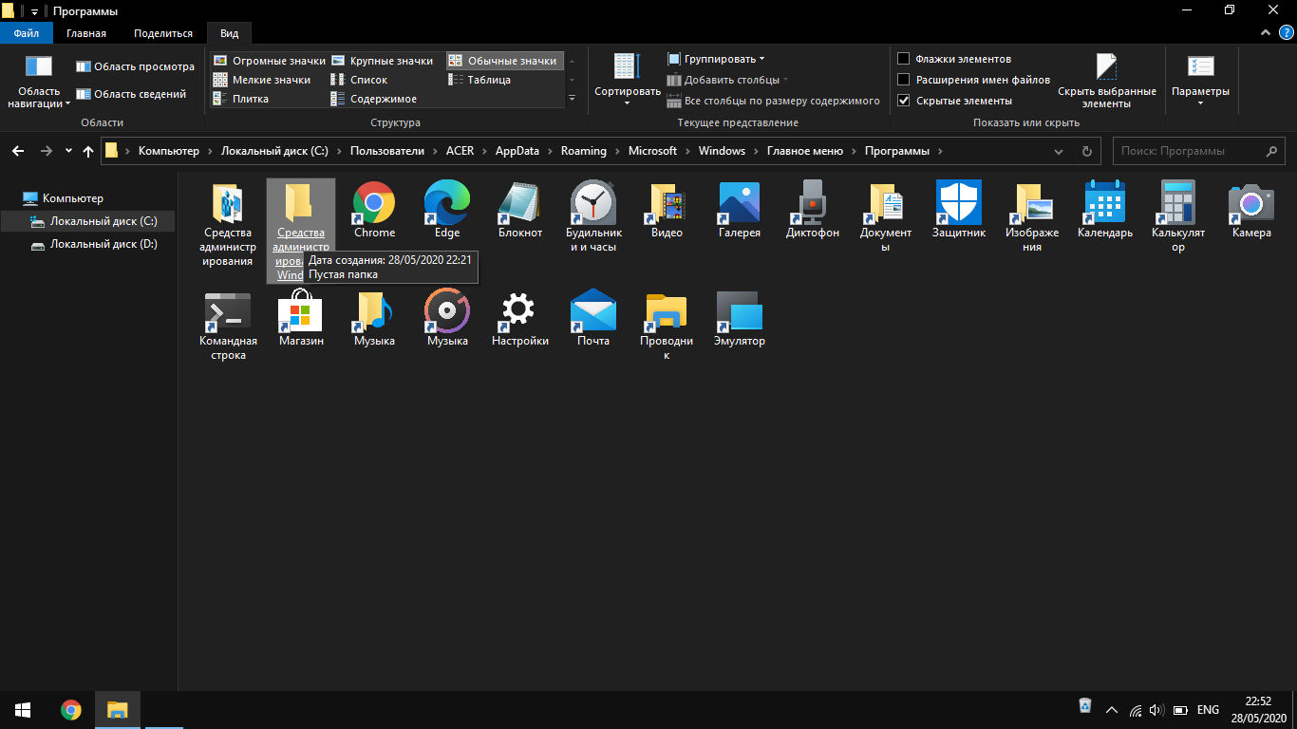Open the Параметры options dropdown
1297x729 pixels.
1200,80
